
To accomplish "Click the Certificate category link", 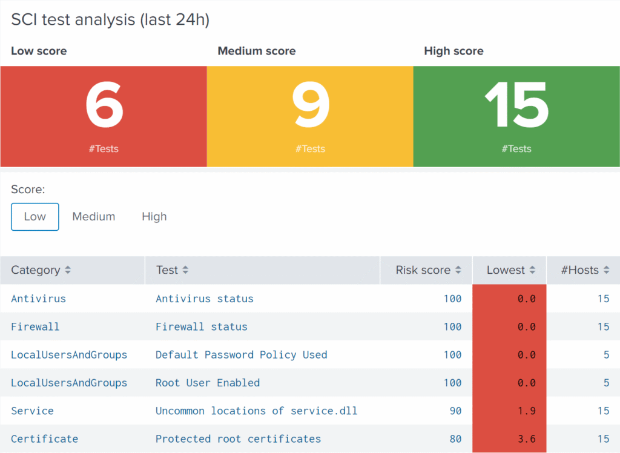I will (44, 439).
